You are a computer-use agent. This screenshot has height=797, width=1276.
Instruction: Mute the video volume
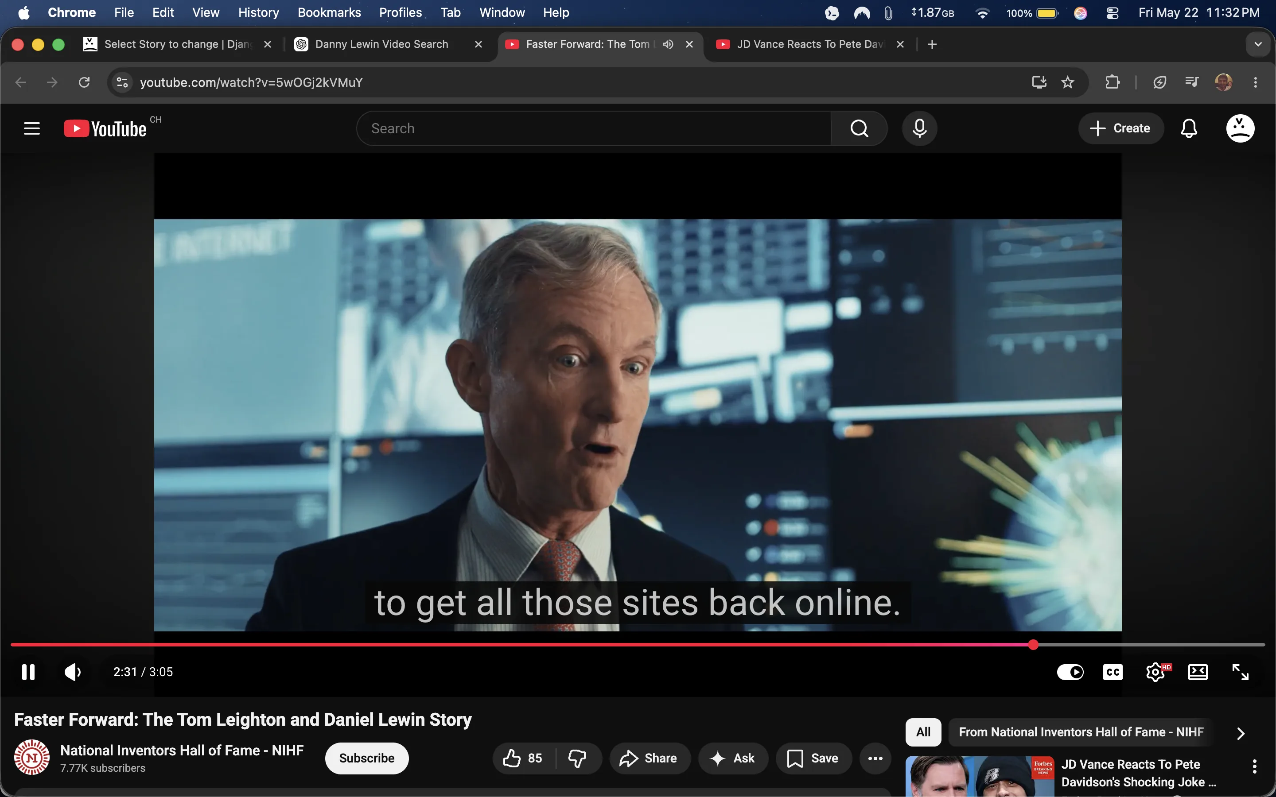73,672
